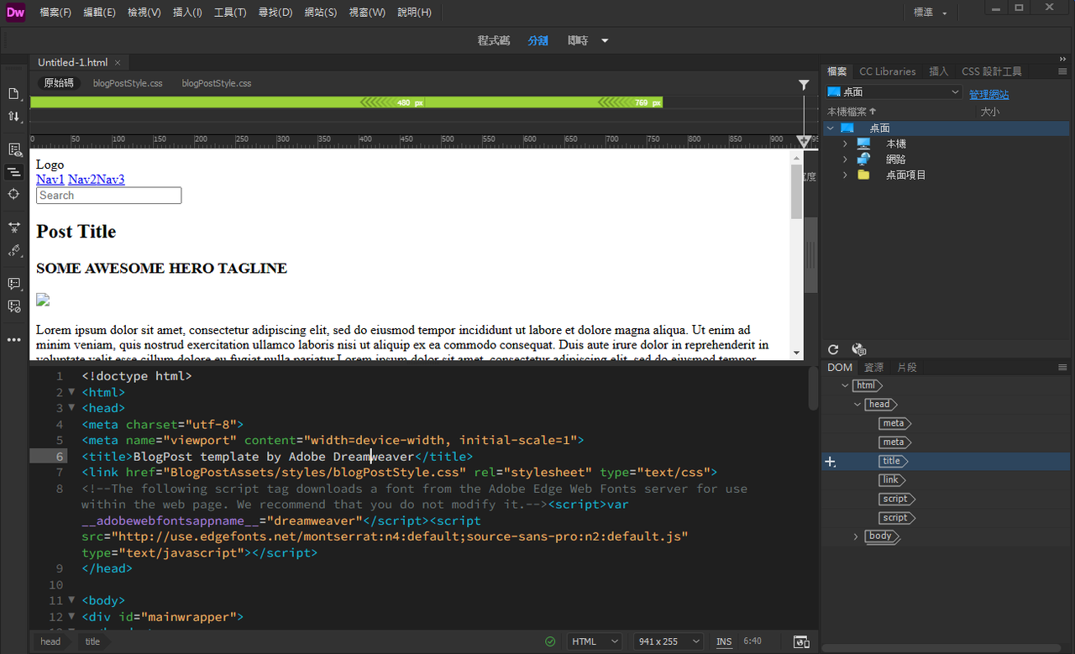Open the 工具(T) menu
Screen dimensions: 1075x654
(230, 13)
